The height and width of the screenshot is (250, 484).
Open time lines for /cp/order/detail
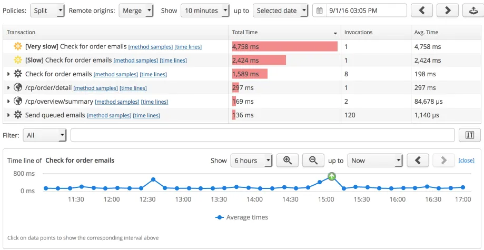pos(133,88)
